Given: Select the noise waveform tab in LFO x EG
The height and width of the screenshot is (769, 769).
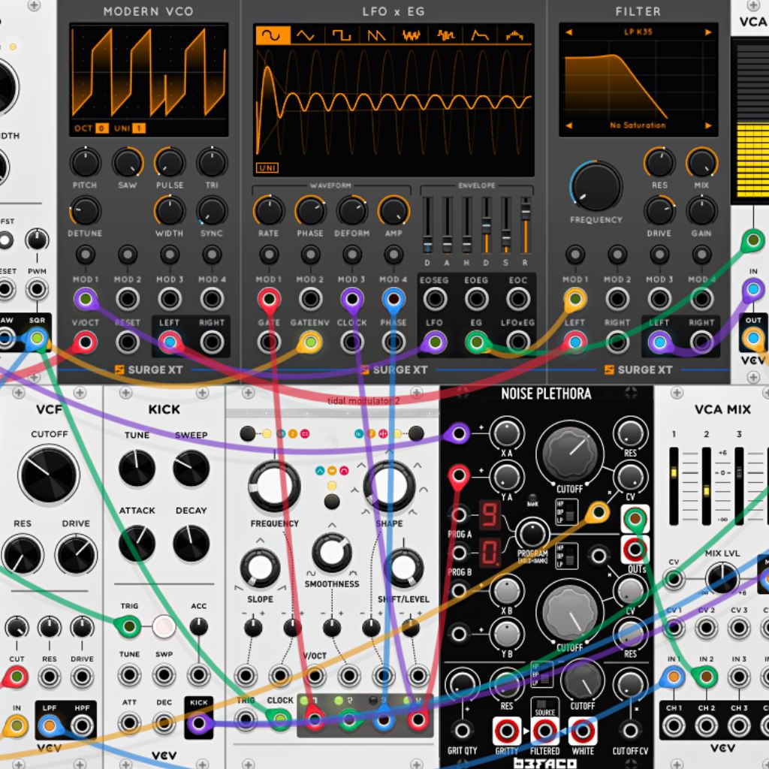Looking at the screenshot, I should (411, 35).
